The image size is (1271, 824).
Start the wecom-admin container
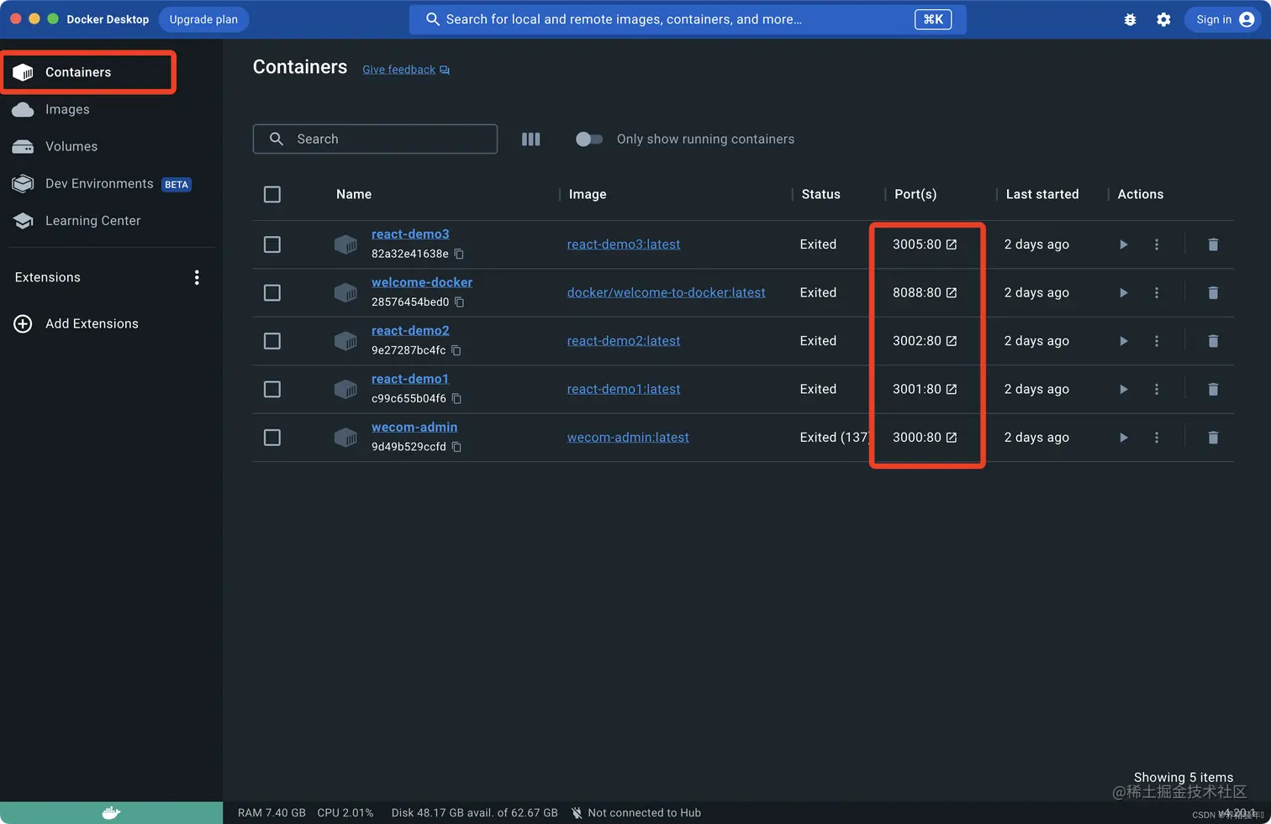point(1123,438)
